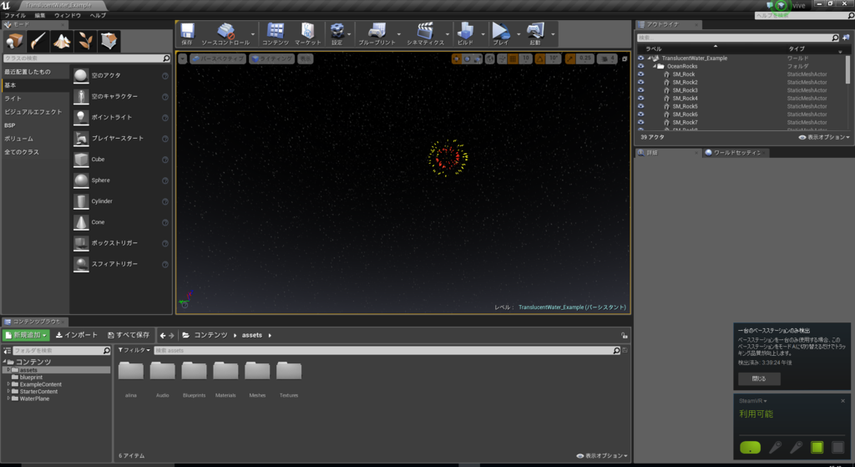Image resolution: width=855 pixels, height=467 pixels.
Task: Toggle scale snapping in viewport toolbar
Action: coord(569,58)
